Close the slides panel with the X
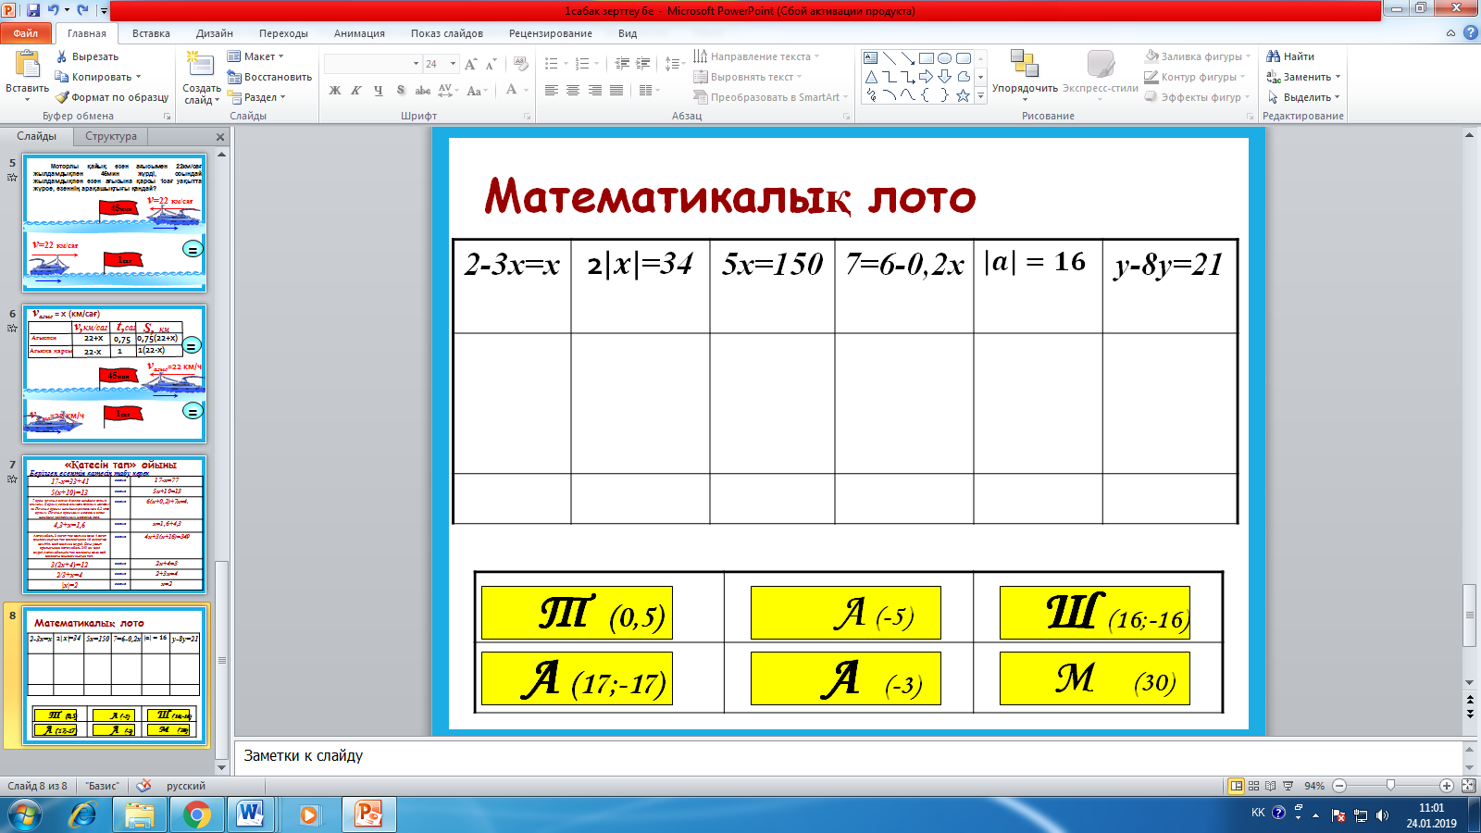This screenshot has height=833, width=1481. [x=220, y=137]
